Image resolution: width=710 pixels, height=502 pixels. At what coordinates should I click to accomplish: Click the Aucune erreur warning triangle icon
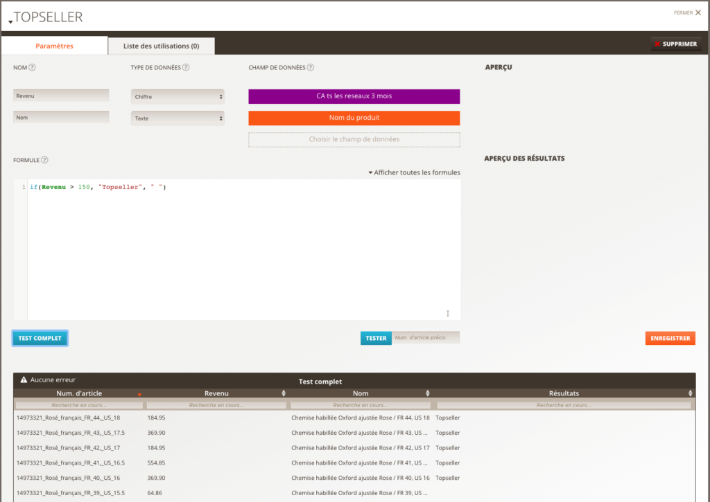pos(24,380)
